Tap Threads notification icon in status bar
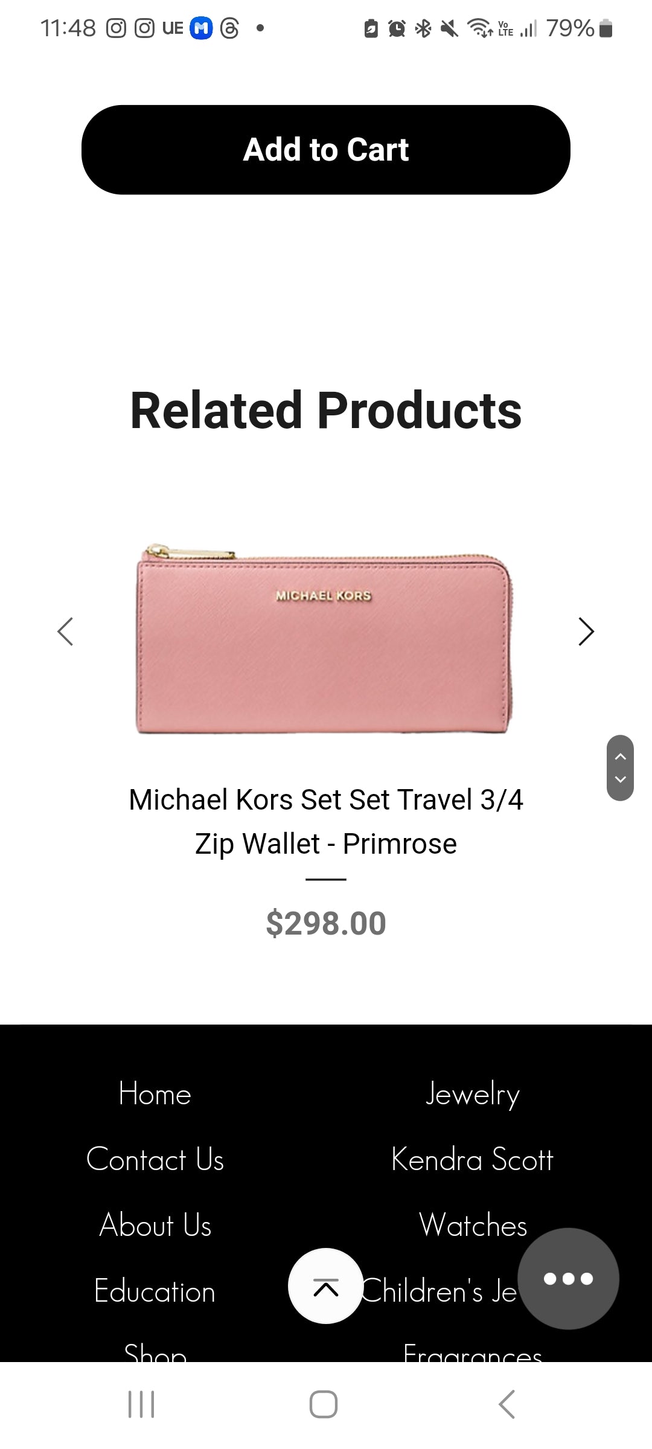652x1449 pixels. click(x=229, y=28)
